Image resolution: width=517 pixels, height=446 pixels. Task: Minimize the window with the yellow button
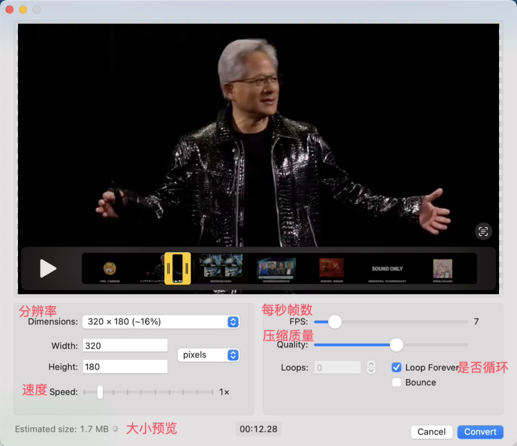(x=23, y=10)
